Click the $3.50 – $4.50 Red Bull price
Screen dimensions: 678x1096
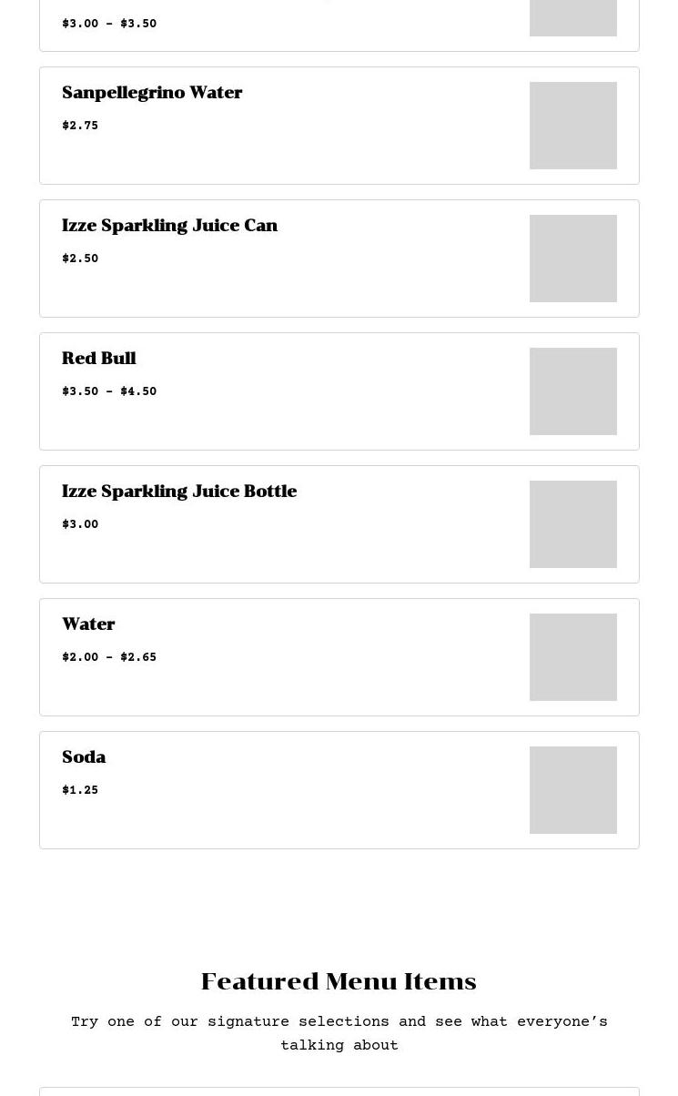coord(109,391)
